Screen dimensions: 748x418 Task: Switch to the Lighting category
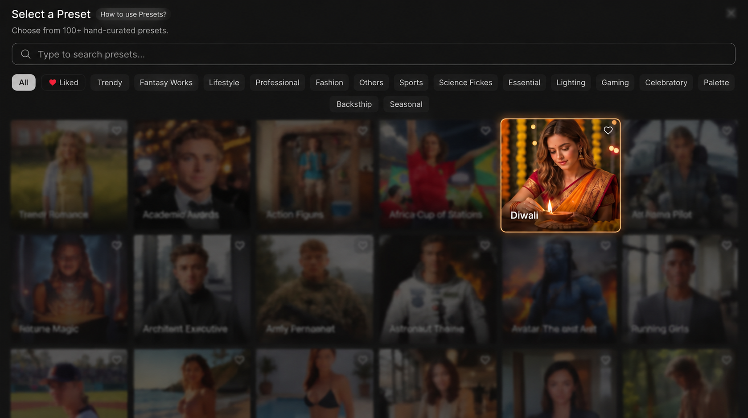[x=571, y=83]
